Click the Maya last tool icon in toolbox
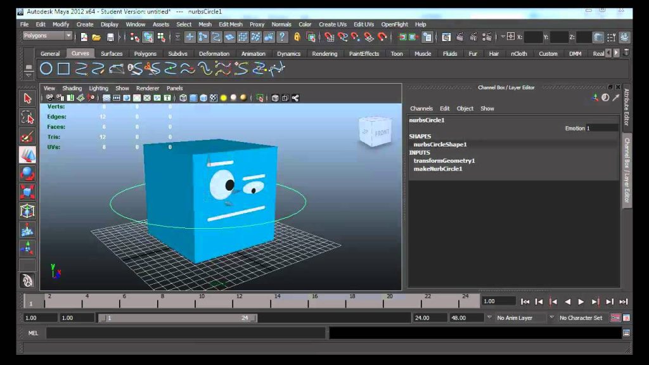The height and width of the screenshot is (365, 649). (27, 281)
